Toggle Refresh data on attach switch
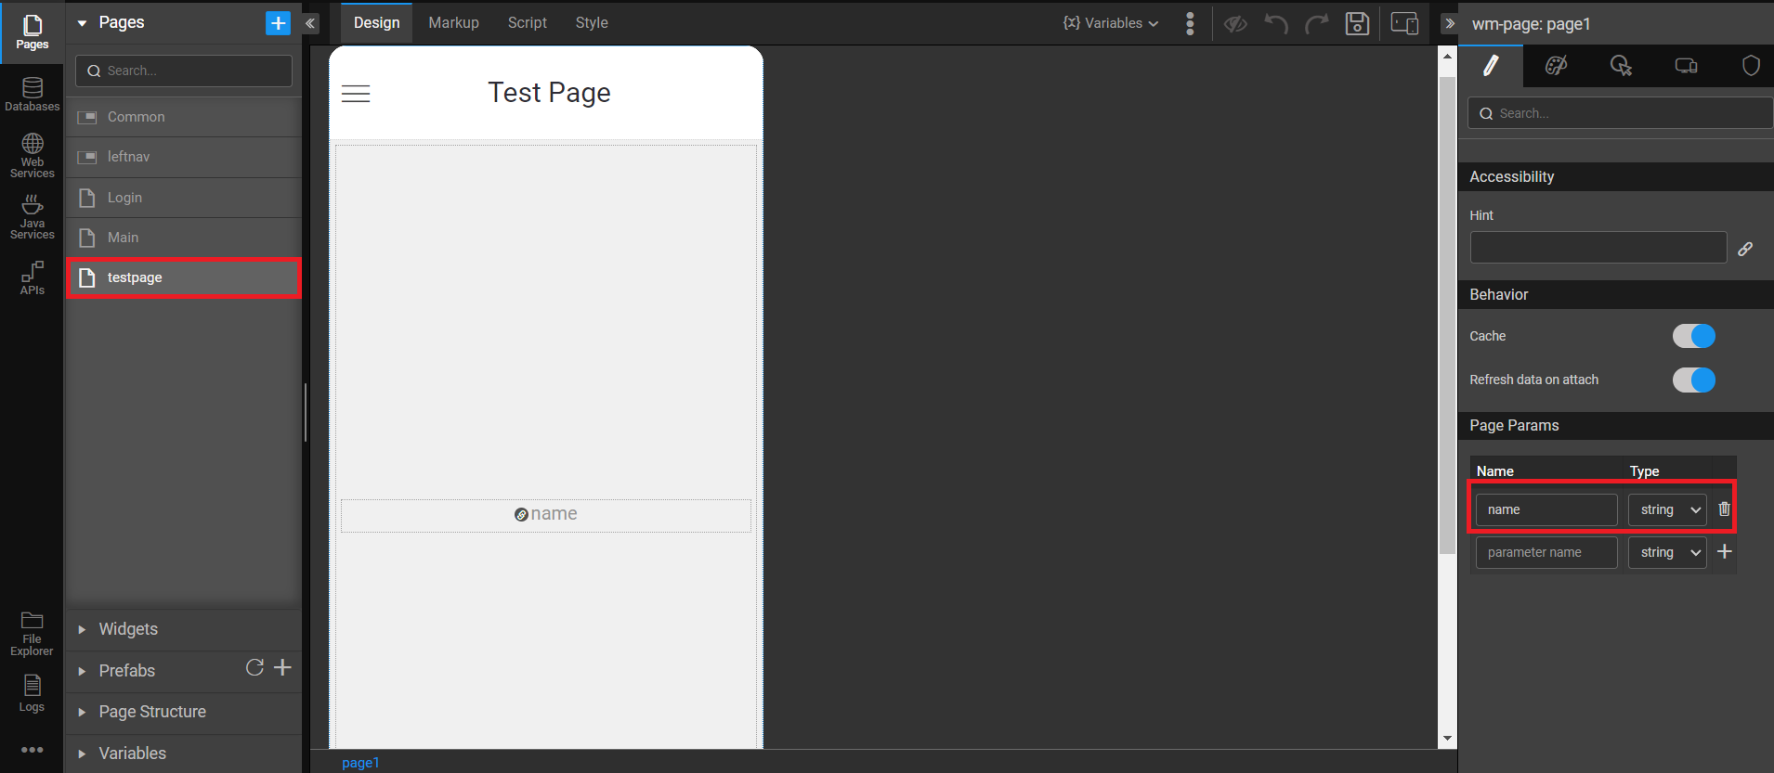The width and height of the screenshot is (1774, 773). (x=1693, y=380)
